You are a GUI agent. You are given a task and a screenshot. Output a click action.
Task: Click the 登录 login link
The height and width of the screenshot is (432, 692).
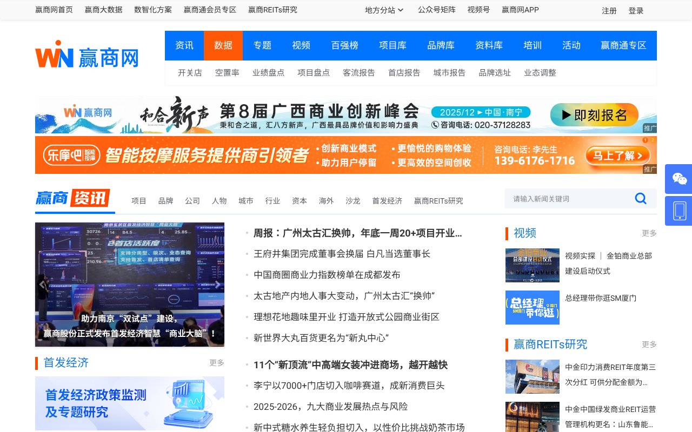[636, 10]
